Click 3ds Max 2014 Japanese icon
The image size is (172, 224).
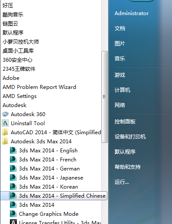13,178
